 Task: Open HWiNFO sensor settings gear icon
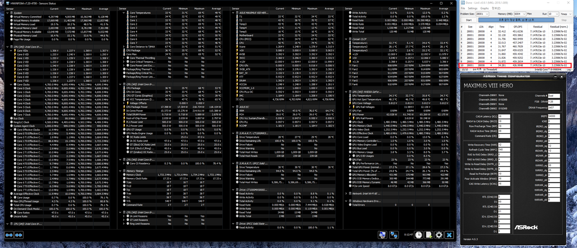(x=439, y=235)
